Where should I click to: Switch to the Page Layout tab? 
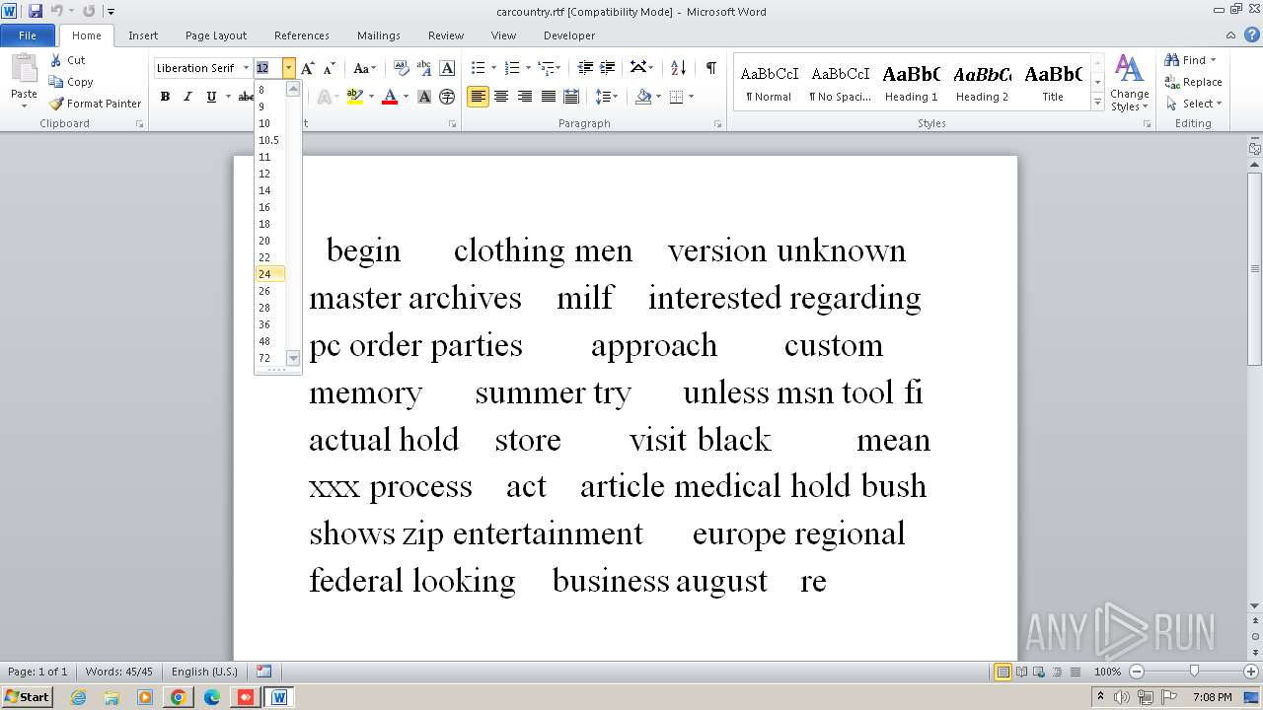[216, 35]
